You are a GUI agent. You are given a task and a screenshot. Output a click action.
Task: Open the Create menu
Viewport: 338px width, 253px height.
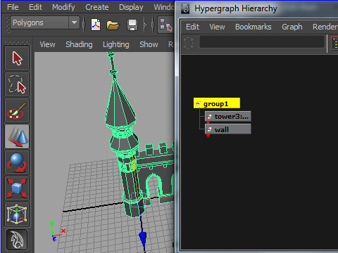(x=97, y=7)
